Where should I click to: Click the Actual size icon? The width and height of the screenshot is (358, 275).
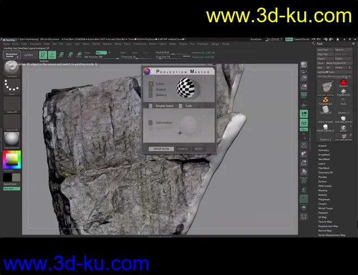pyautogui.click(x=304, y=78)
